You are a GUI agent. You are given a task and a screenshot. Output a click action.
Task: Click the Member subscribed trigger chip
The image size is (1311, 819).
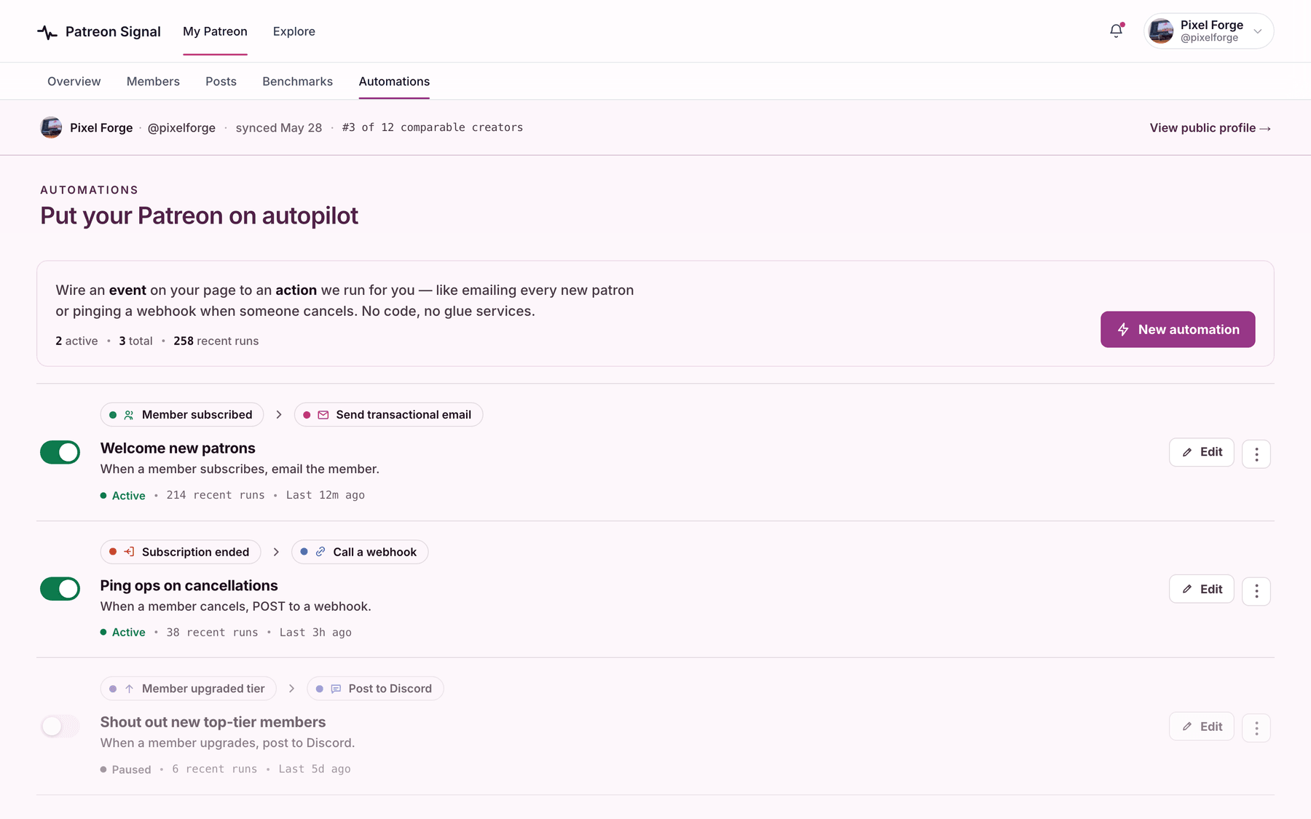coord(182,414)
